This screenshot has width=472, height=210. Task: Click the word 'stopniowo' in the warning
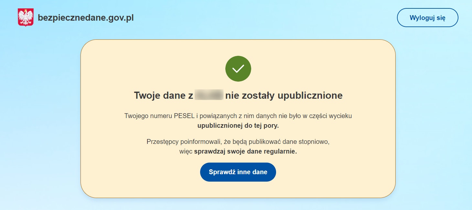[x=316, y=142]
